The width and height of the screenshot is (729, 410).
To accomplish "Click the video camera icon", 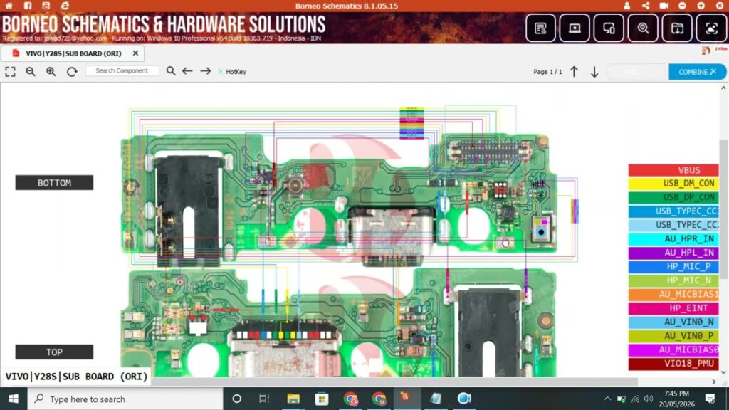I will [x=664, y=6].
